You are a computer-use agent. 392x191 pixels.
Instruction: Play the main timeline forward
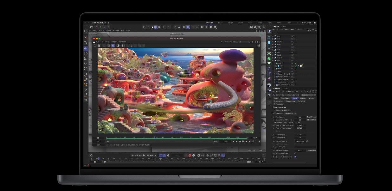(x=144, y=155)
